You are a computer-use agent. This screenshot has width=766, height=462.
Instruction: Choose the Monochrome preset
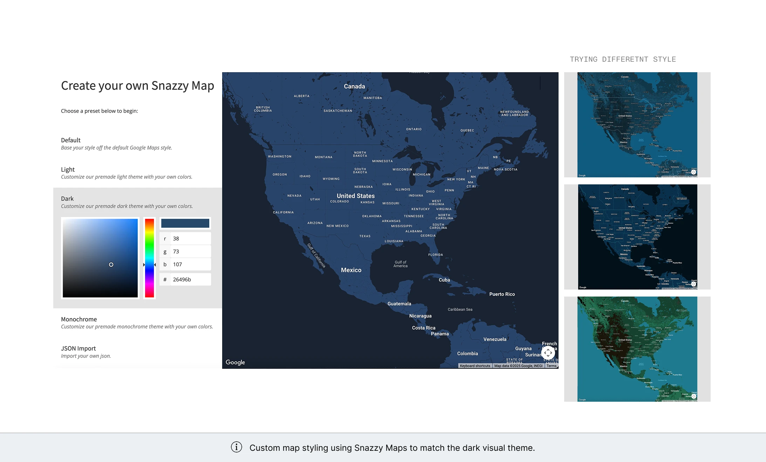pos(79,319)
